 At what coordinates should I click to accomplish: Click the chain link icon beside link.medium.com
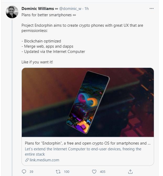pos(27,160)
